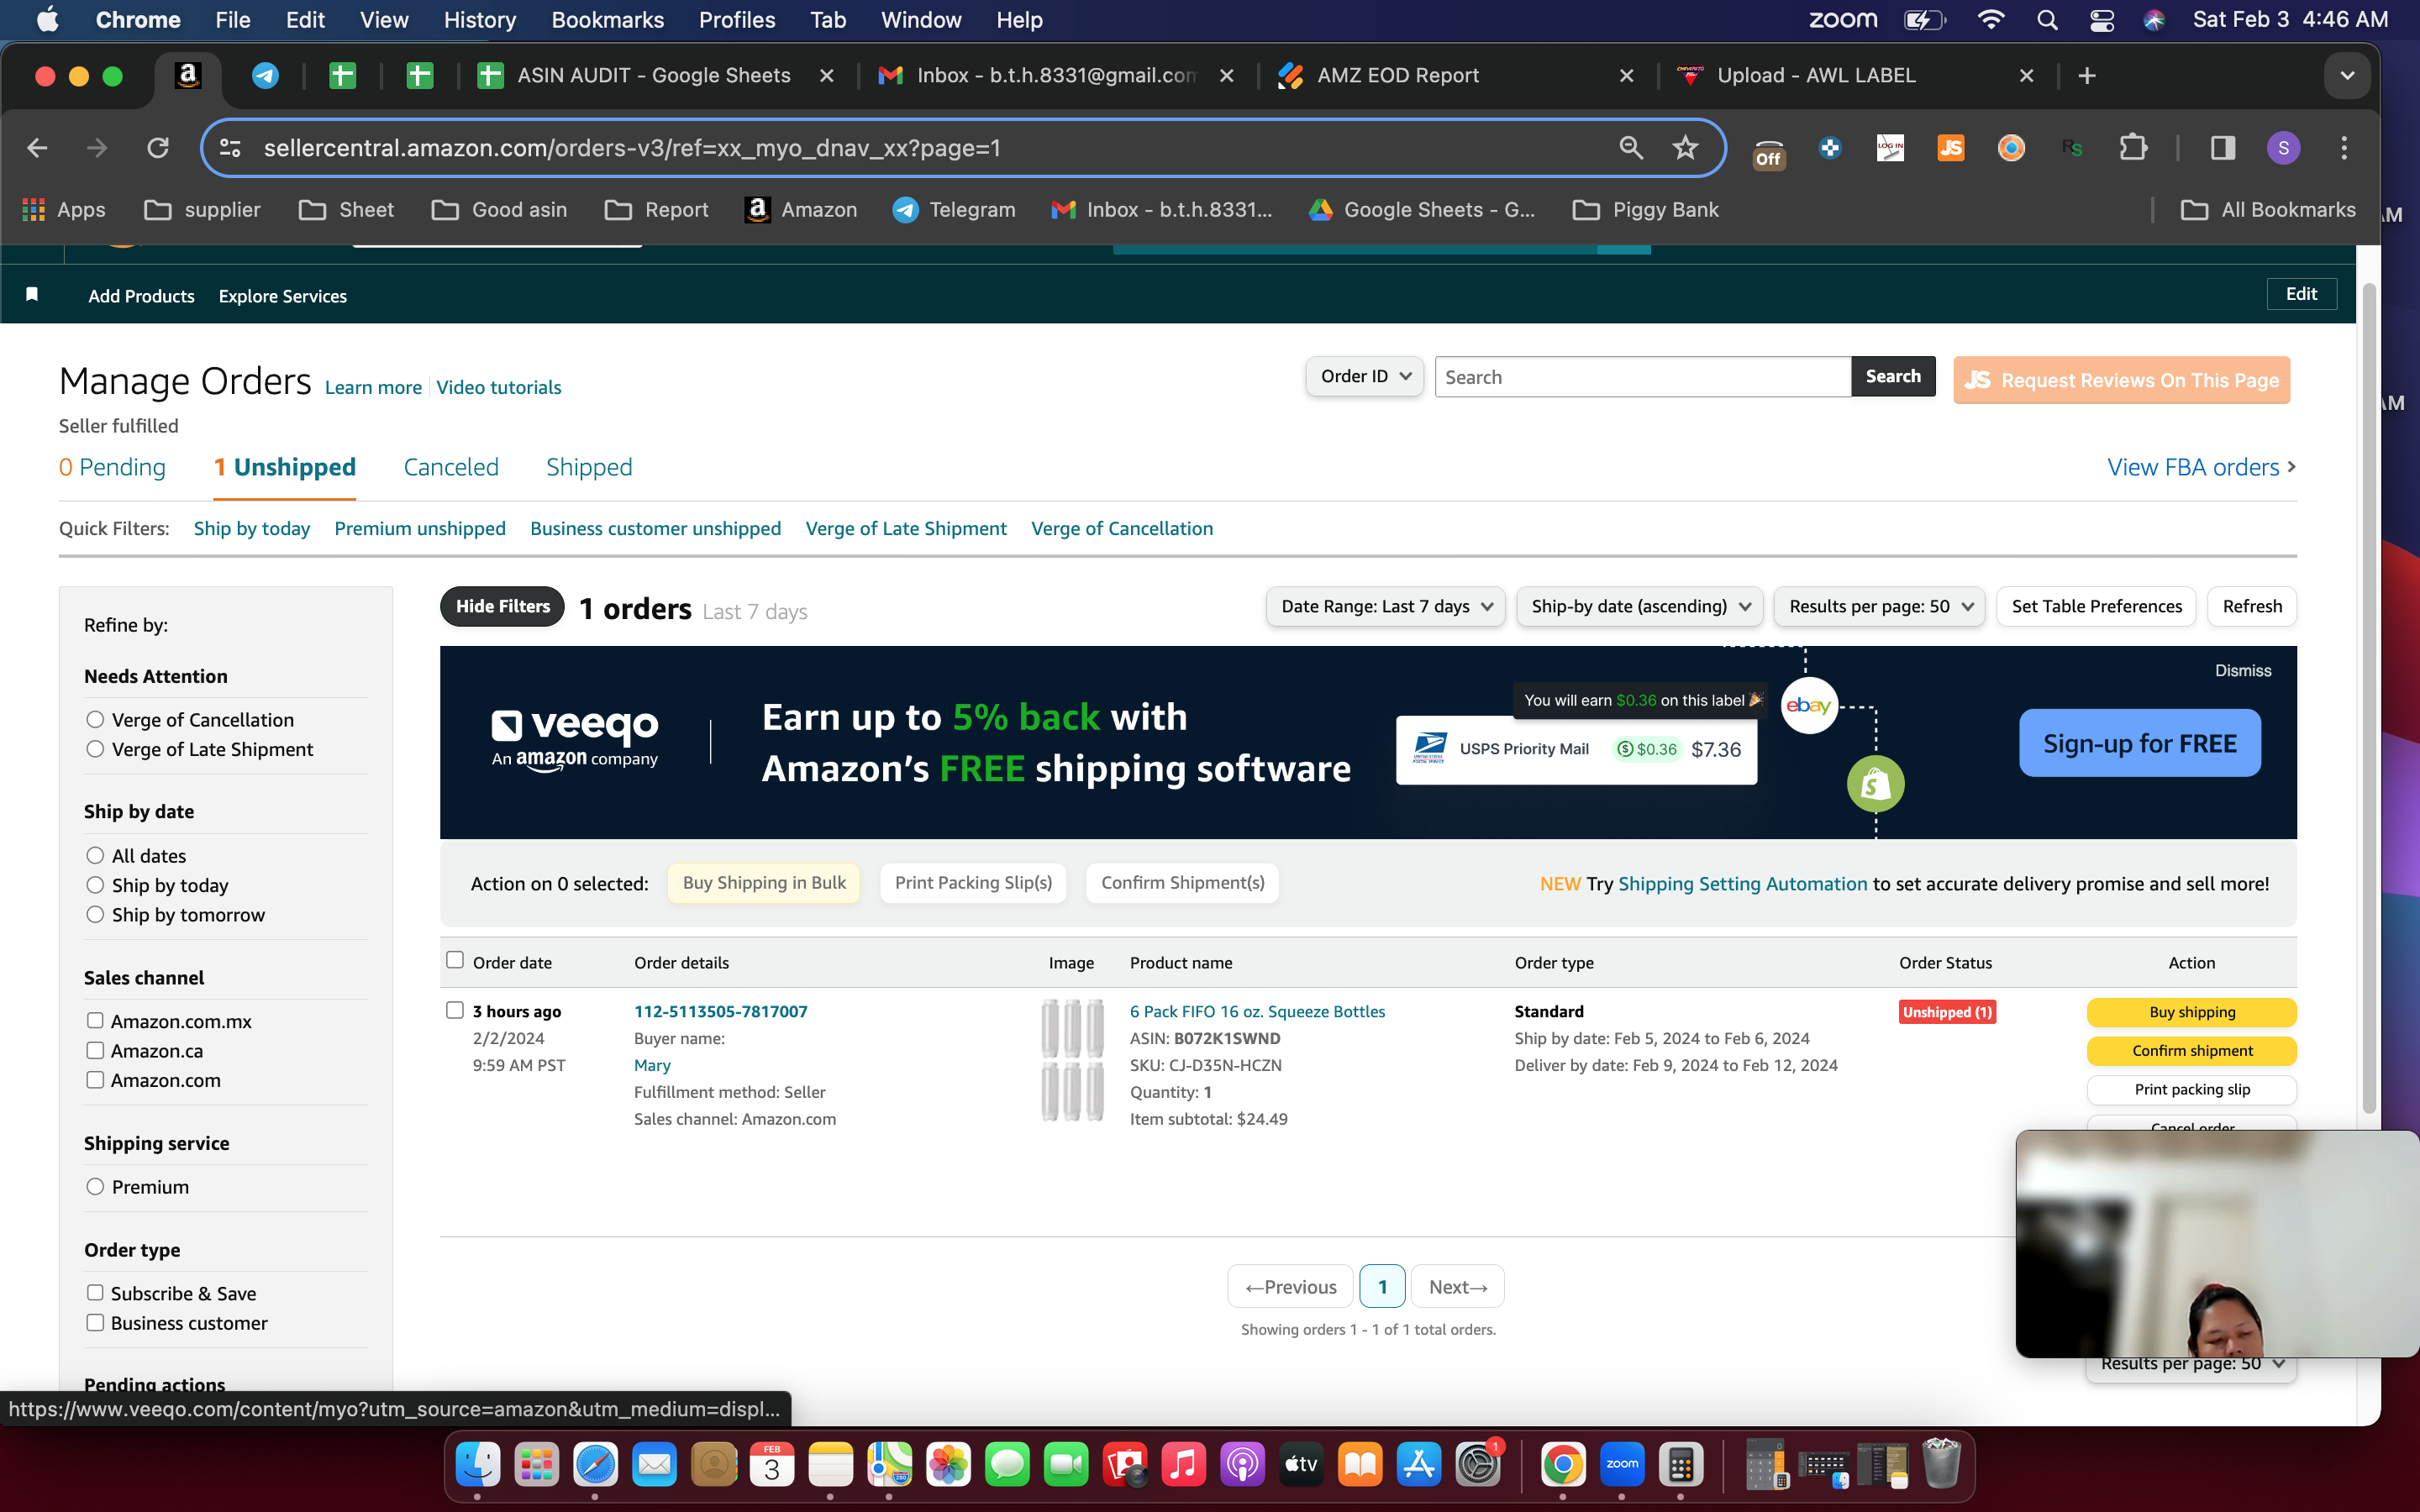Screen dimensions: 2420x1512
Task: Click the yellow Buy shipping button
Action: click(2192, 1012)
